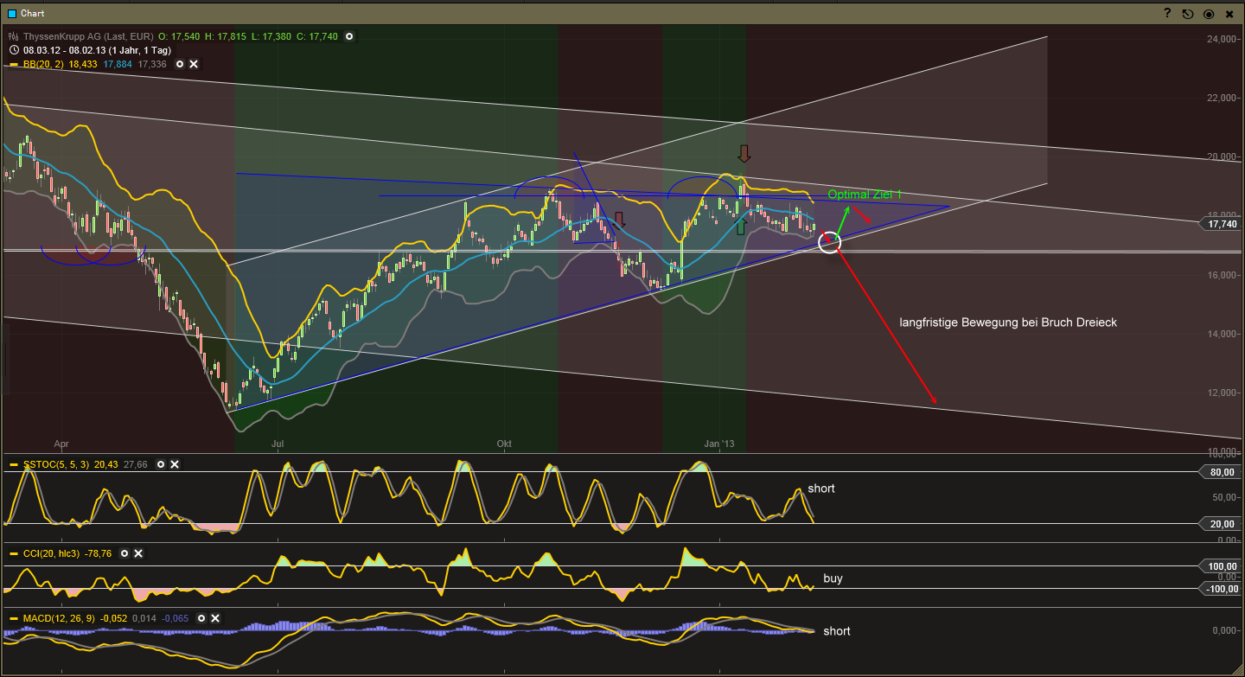
Task: Click the CCI(20, hlc3) indicator label
Action: [x=51, y=553]
